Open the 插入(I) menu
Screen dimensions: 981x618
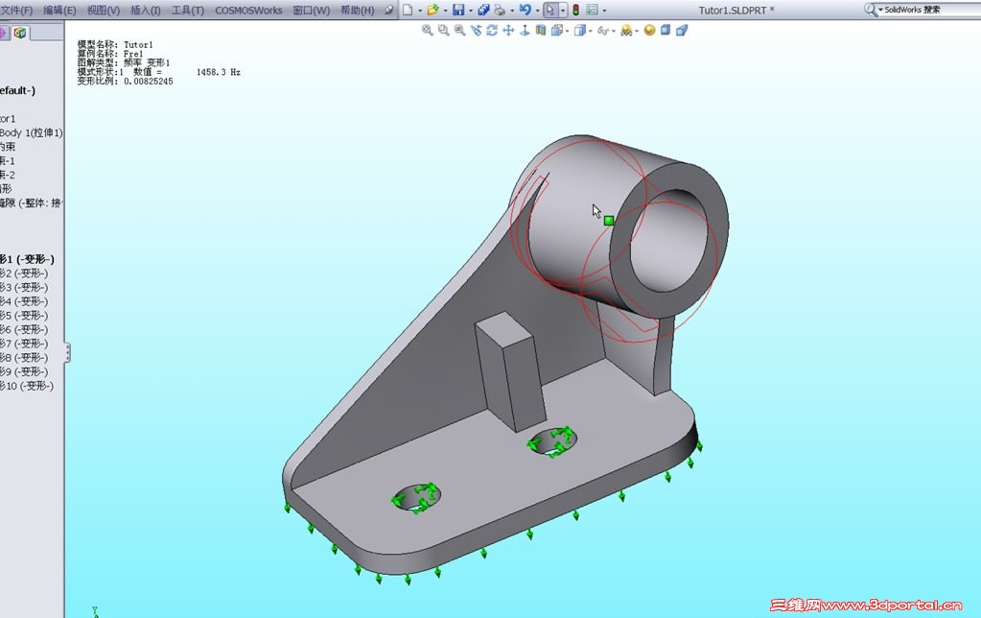pos(145,10)
